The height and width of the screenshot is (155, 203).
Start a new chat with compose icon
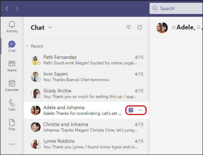pos(140,27)
